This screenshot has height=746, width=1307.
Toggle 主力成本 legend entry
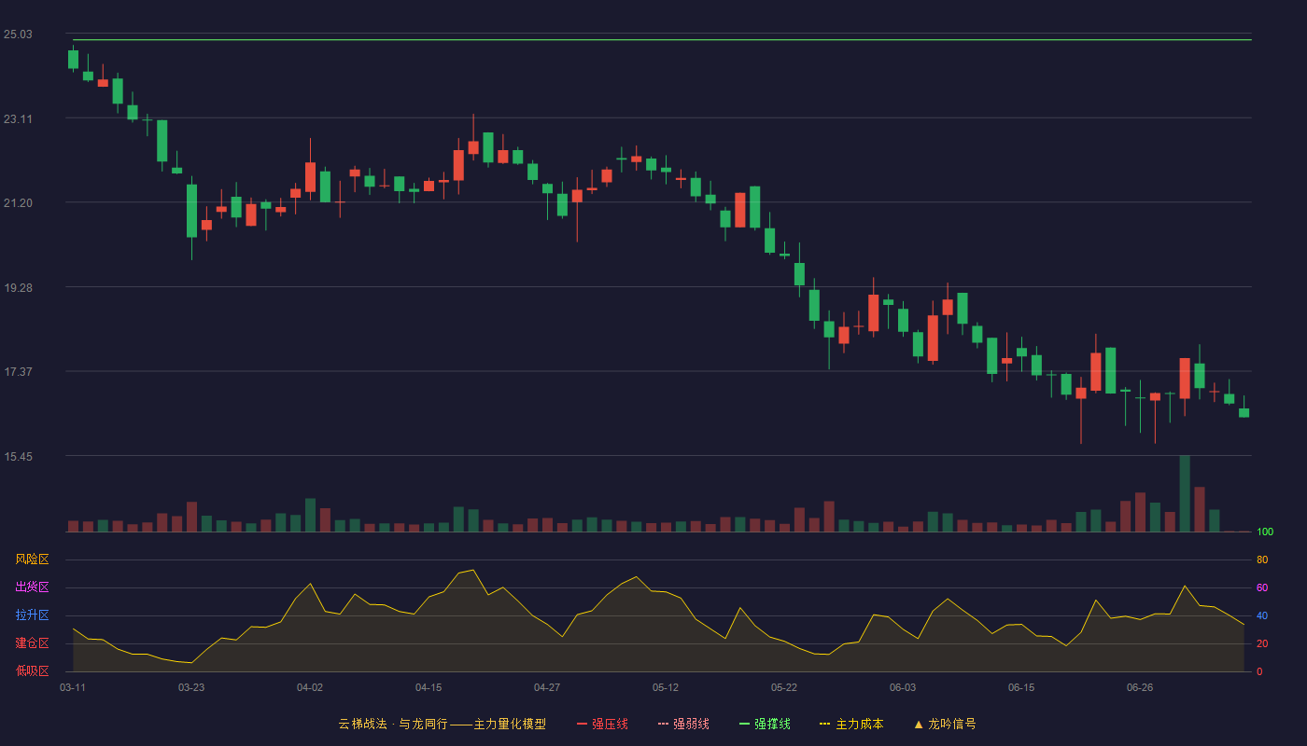pyautogui.click(x=851, y=724)
